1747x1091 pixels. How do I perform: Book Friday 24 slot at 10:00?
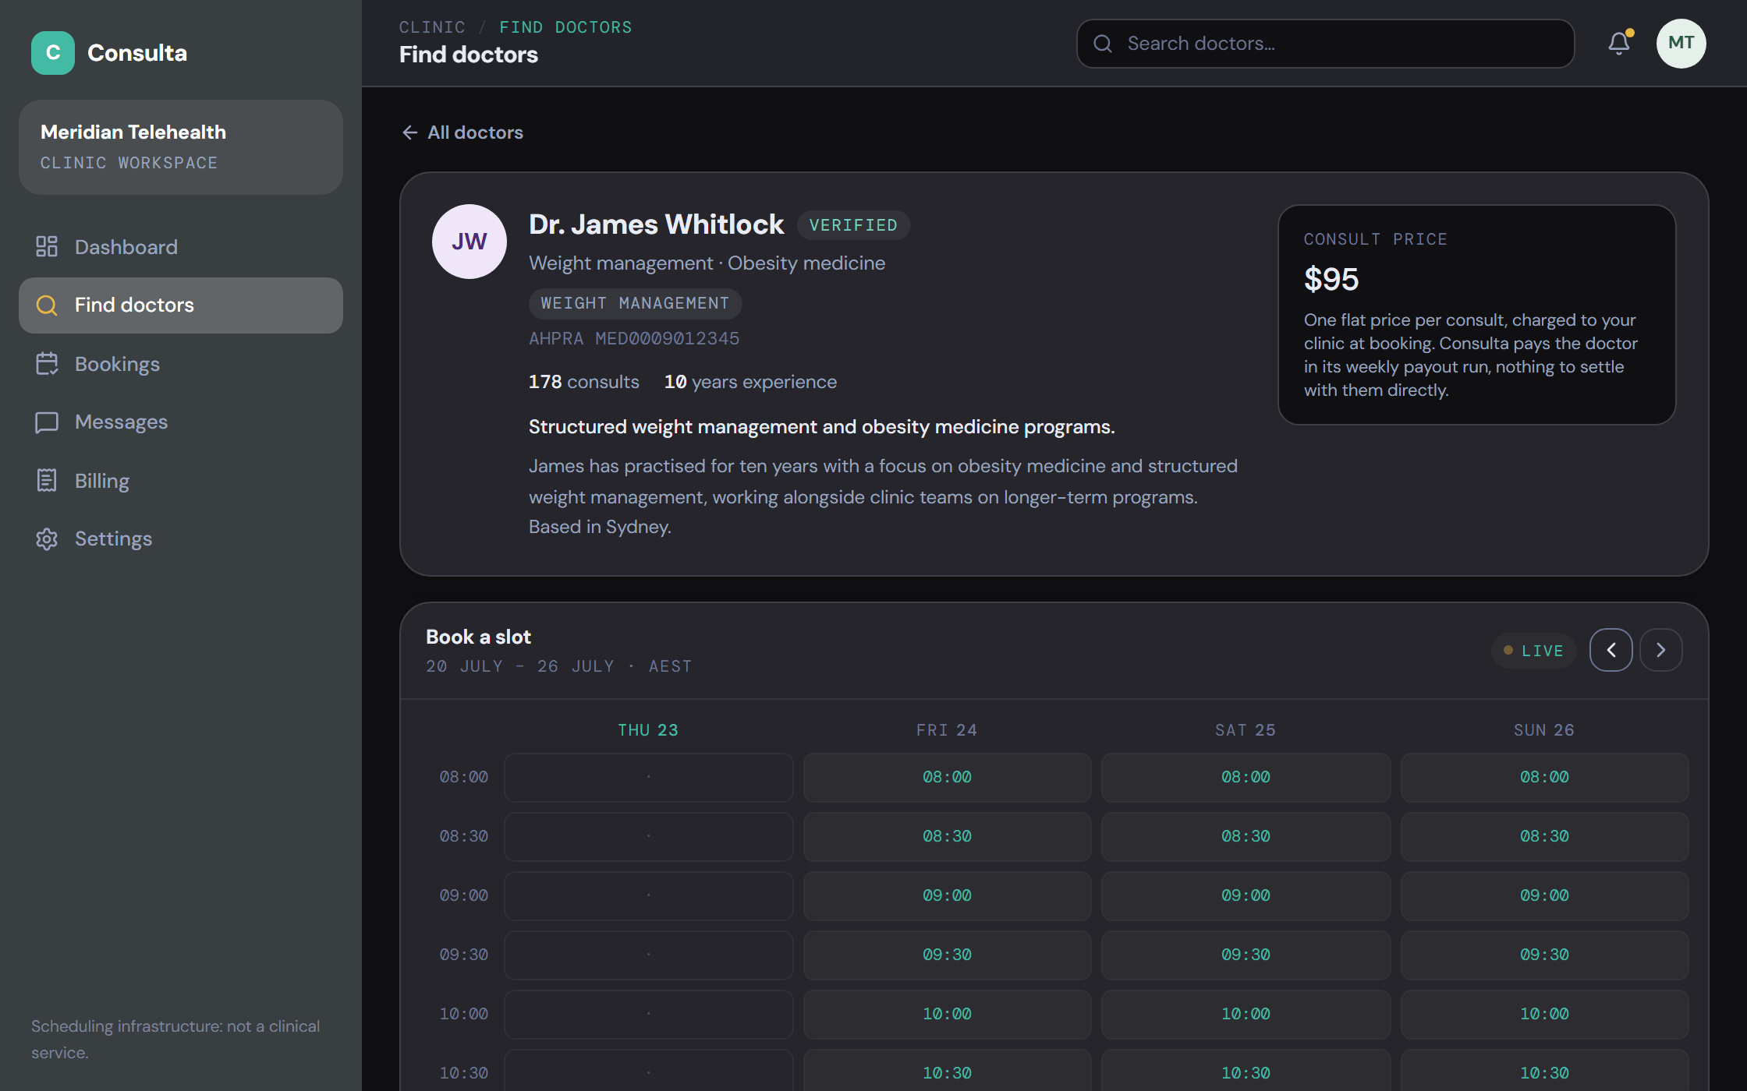[947, 1015]
